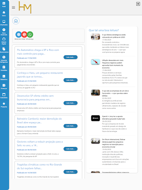Open the Pix Automático chega à XP headline
Image resolution: width=142 pixels, height=190 pixels.
point(38,52)
